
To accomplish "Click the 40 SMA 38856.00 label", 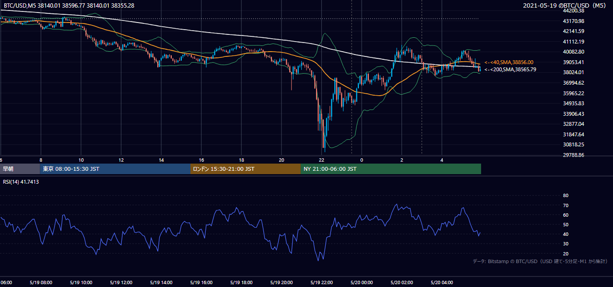I will (x=509, y=62).
